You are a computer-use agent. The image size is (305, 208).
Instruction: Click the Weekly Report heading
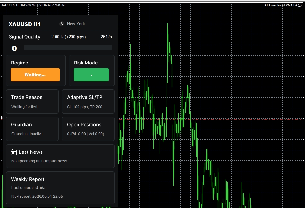(x=28, y=179)
